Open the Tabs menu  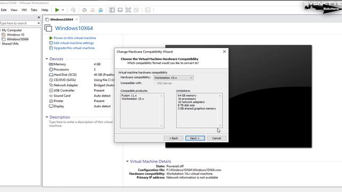click(34, 10)
